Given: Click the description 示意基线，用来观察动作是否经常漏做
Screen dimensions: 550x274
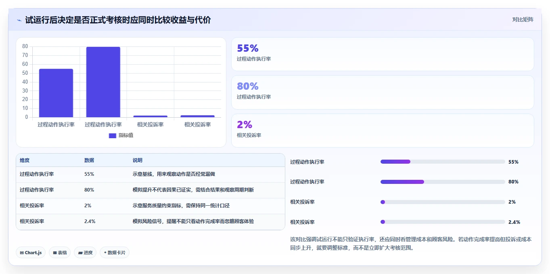Looking at the screenshot, I should [x=174, y=174].
